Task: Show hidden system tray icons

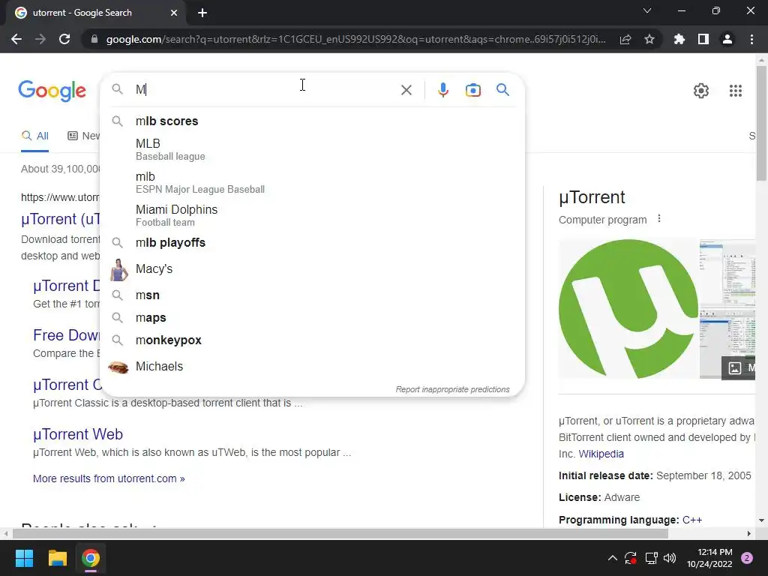Action: click(x=612, y=558)
